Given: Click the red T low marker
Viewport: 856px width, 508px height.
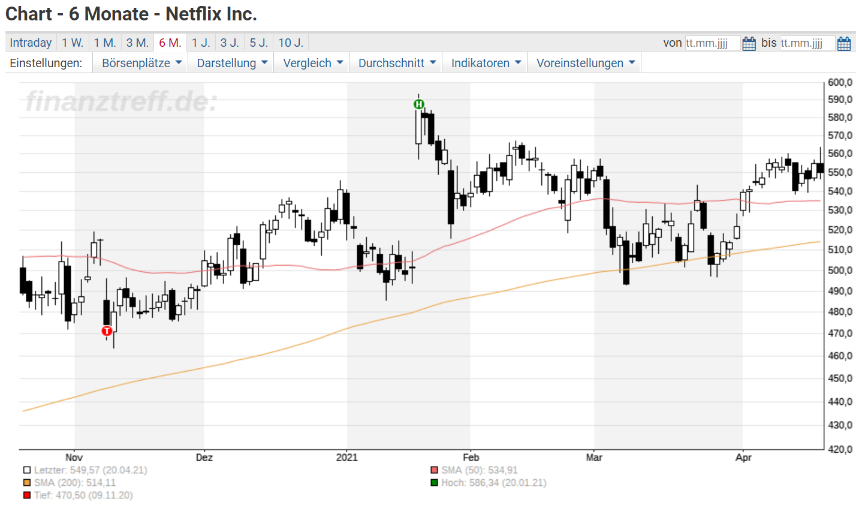Looking at the screenshot, I should 107,331.
